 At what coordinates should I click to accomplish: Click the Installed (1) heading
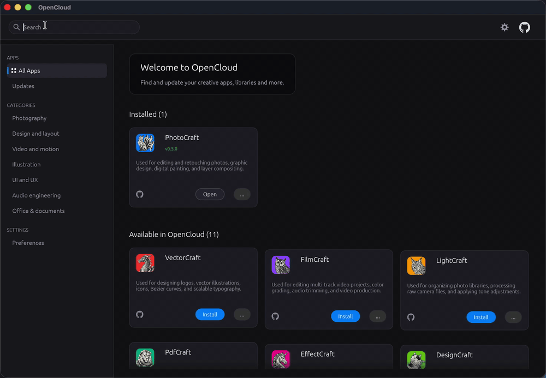pos(148,115)
